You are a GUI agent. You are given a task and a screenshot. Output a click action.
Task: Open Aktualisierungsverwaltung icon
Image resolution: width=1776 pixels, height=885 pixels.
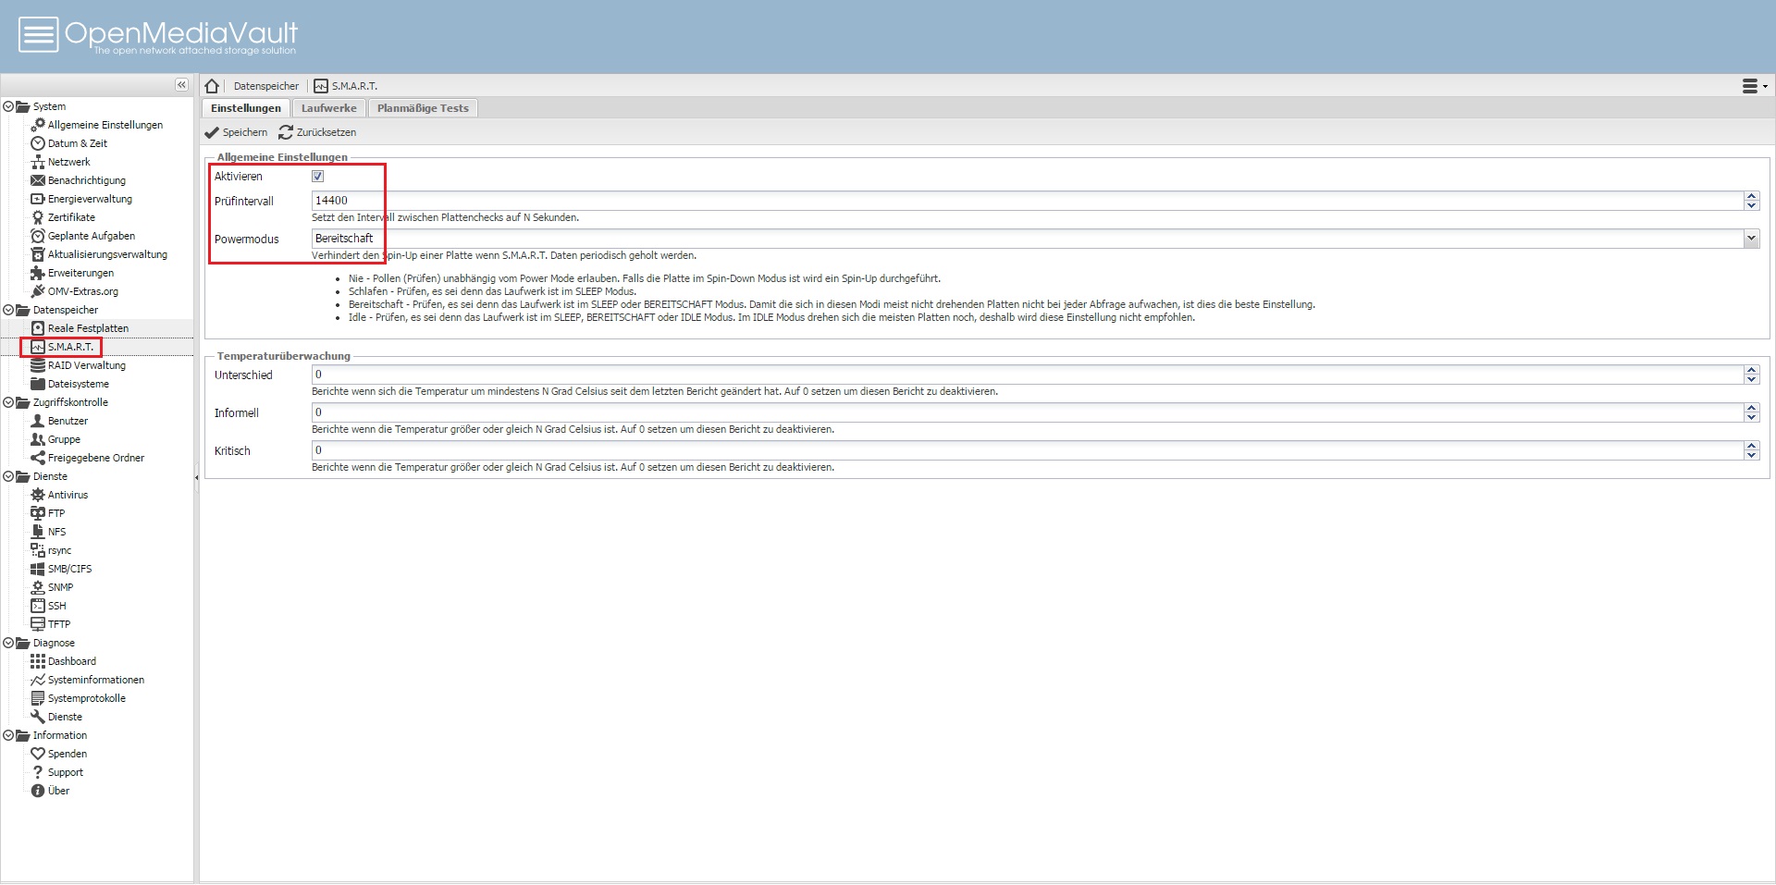[38, 254]
